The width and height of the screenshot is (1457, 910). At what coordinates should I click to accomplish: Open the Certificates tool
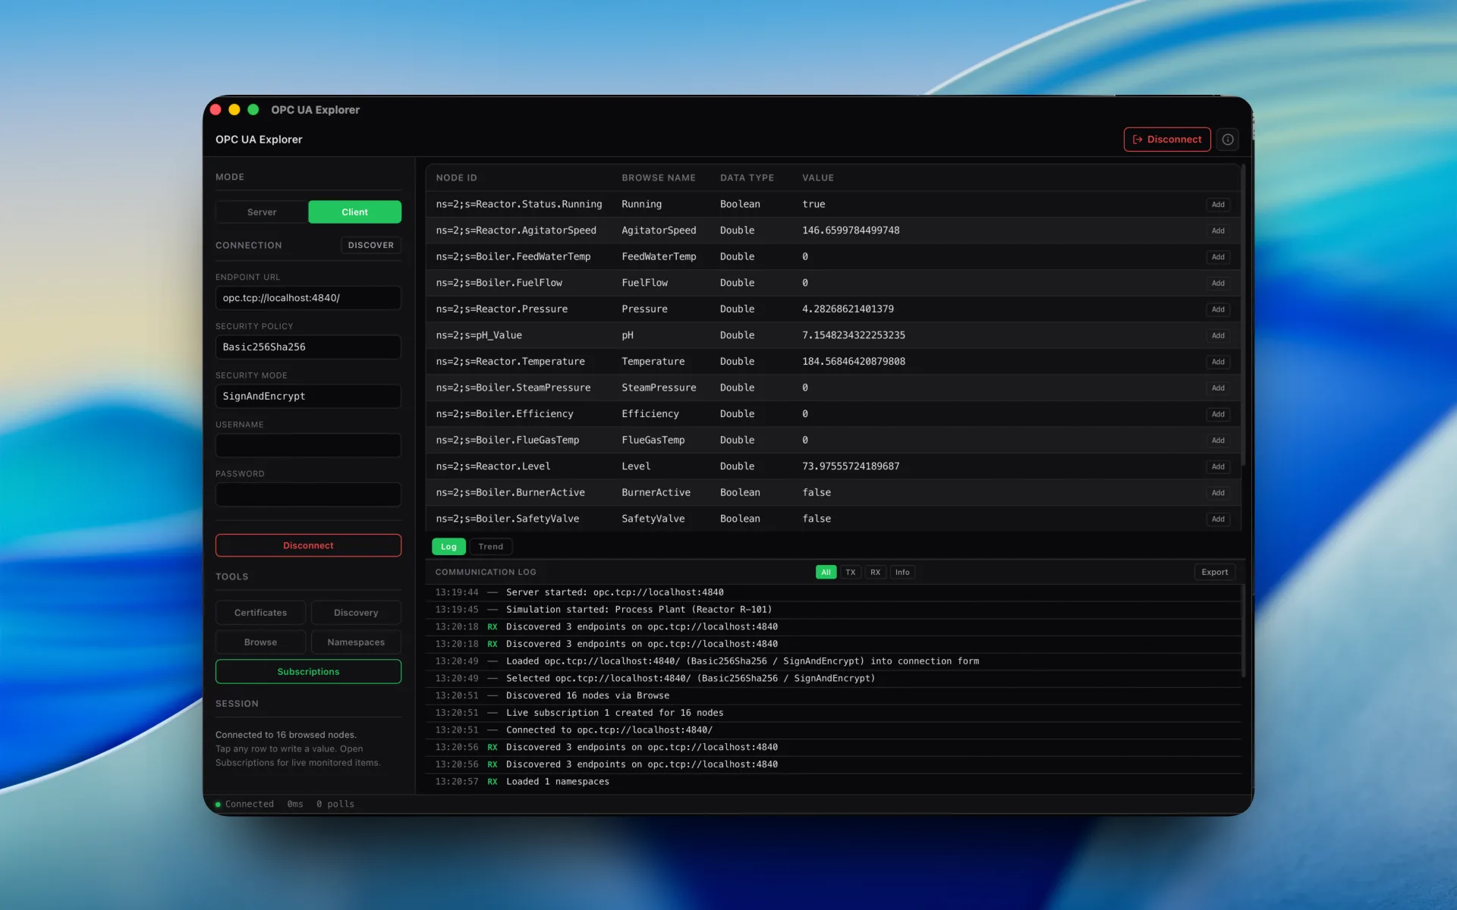click(x=260, y=613)
